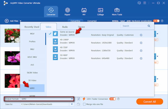This screenshot has width=168, height=109.
Task: Open the MV maker
Action: tap(84, 12)
